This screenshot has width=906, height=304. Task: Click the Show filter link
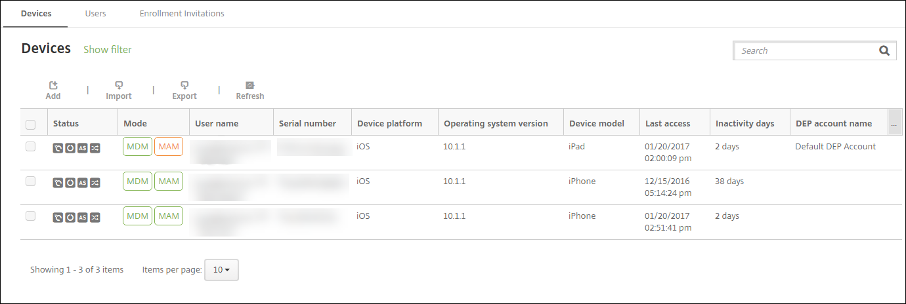pyautogui.click(x=108, y=50)
